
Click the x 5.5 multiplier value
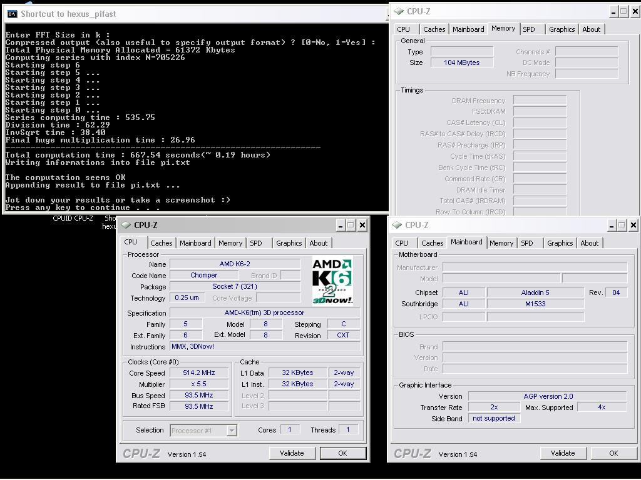[x=198, y=384]
